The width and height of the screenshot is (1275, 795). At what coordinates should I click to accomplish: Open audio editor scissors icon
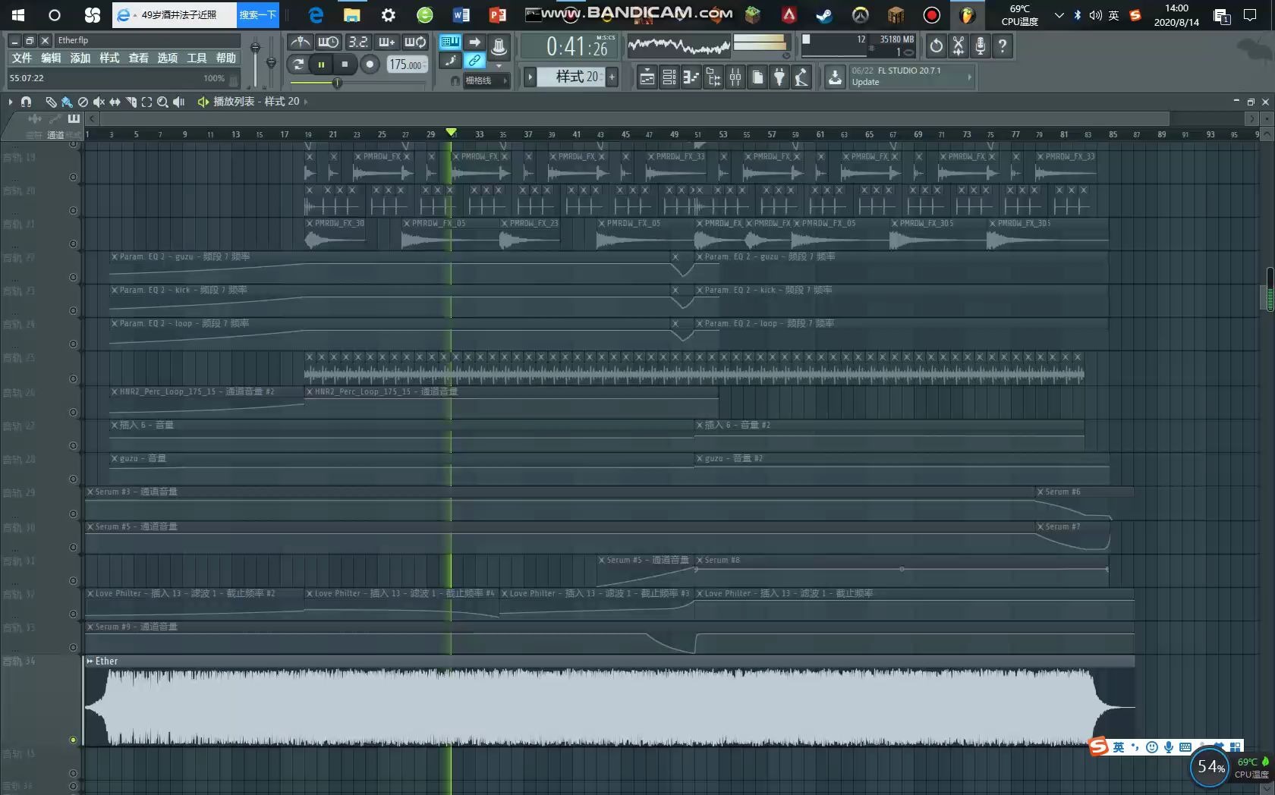click(x=959, y=46)
